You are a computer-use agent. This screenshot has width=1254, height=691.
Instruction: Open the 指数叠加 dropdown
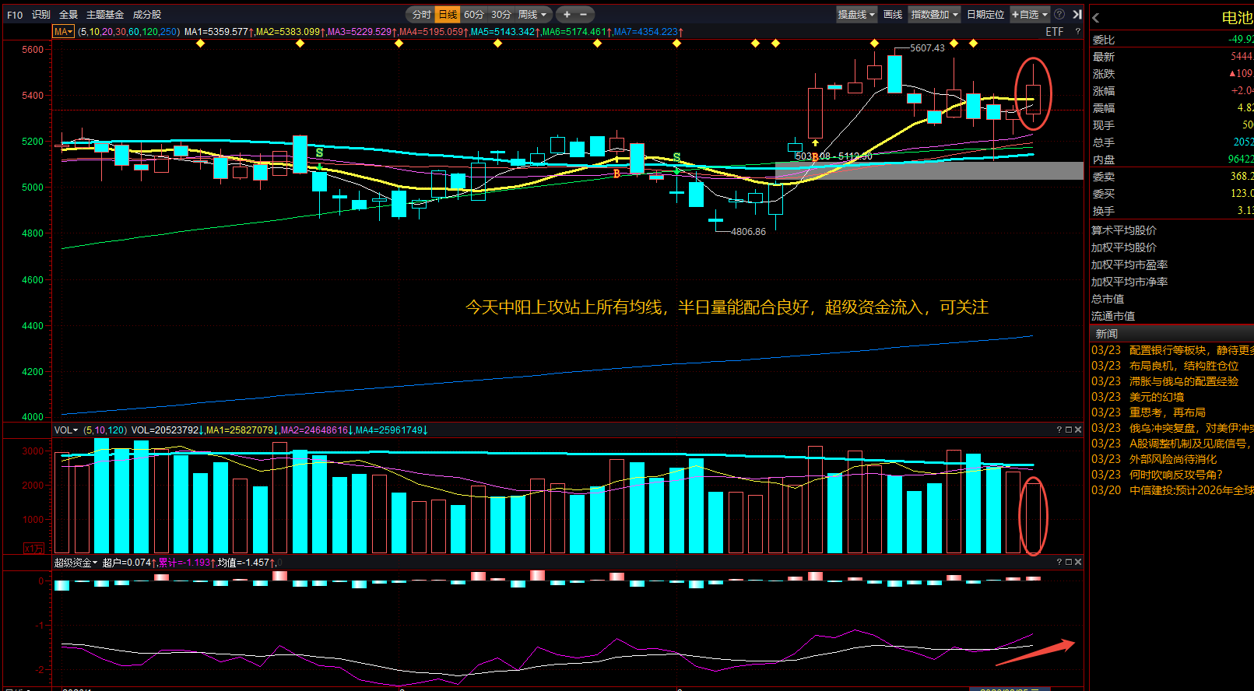pos(934,15)
